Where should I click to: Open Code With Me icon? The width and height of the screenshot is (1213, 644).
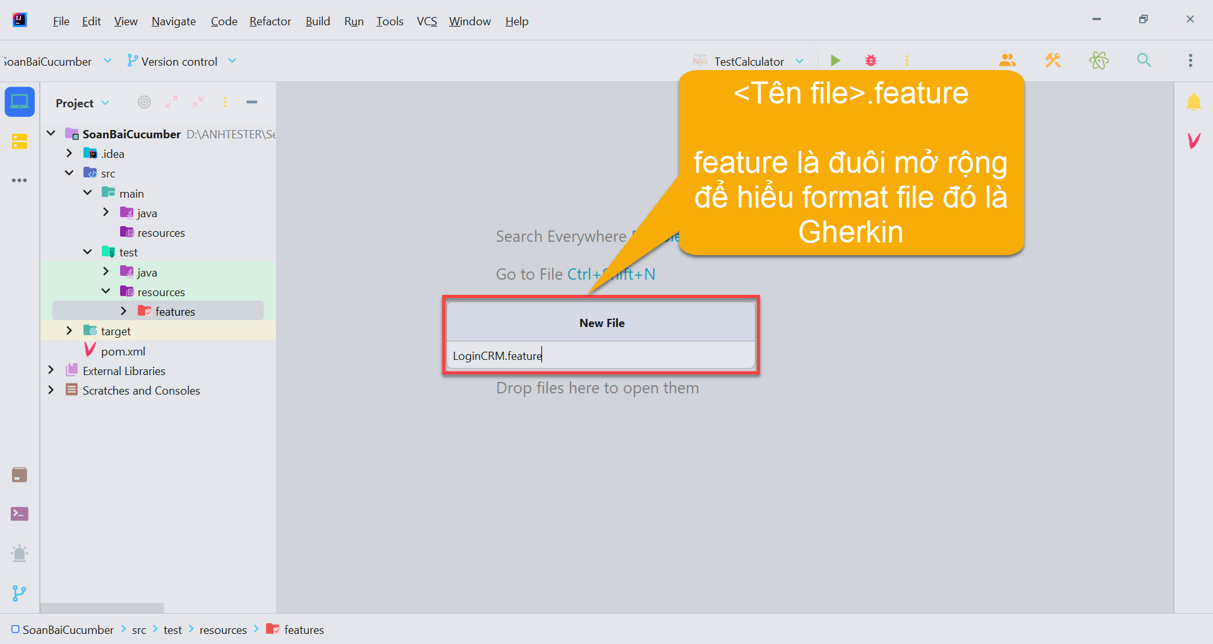point(1008,61)
